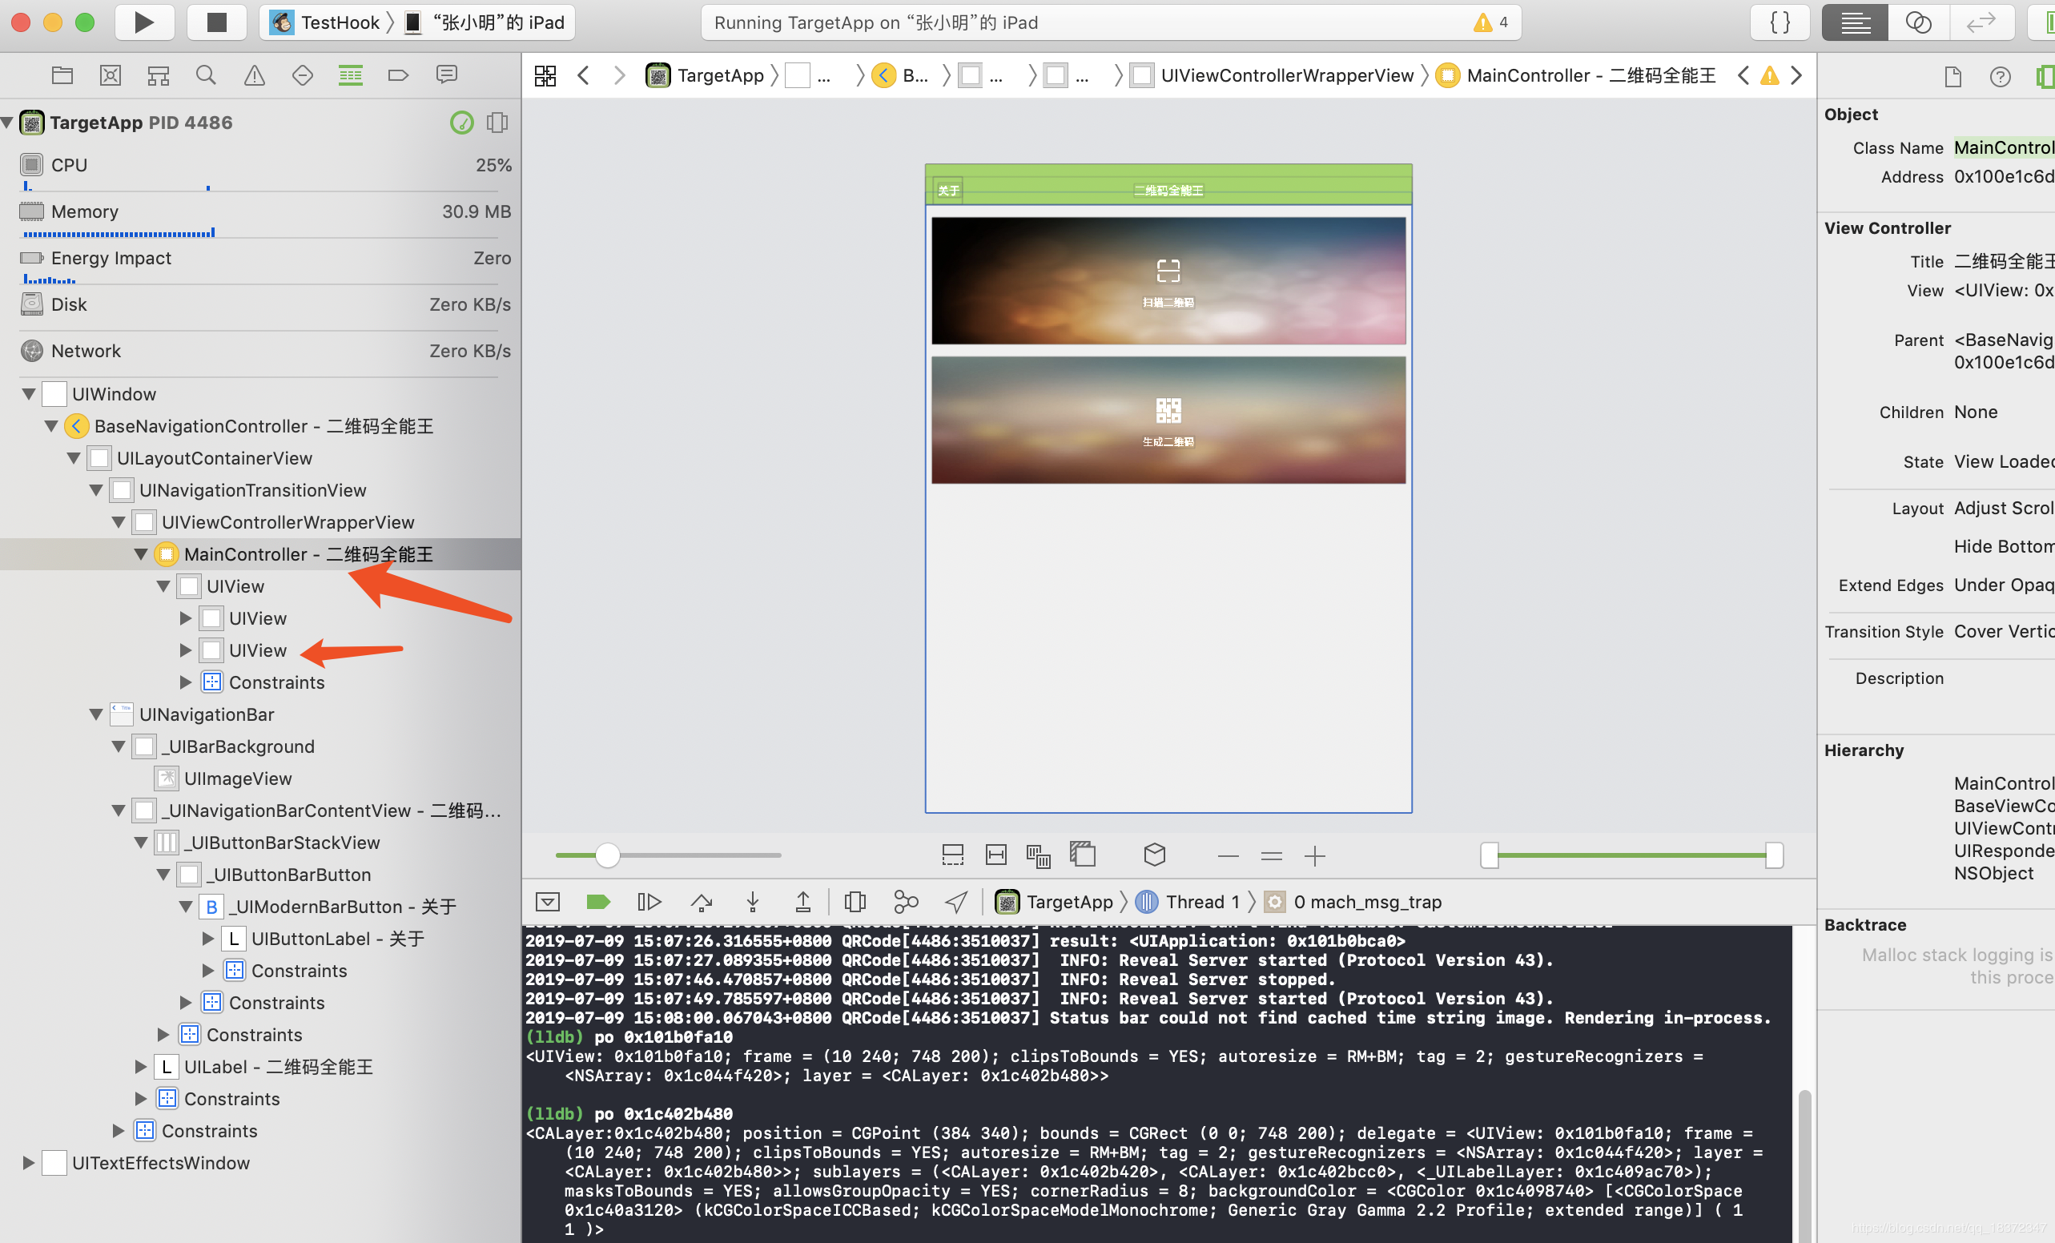Click the 生成二维码 banner in preview
The height and width of the screenshot is (1243, 2055).
click(x=1168, y=420)
